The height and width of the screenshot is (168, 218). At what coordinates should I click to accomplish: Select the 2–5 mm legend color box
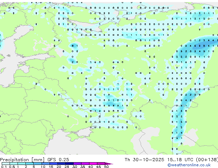coord(30,164)
